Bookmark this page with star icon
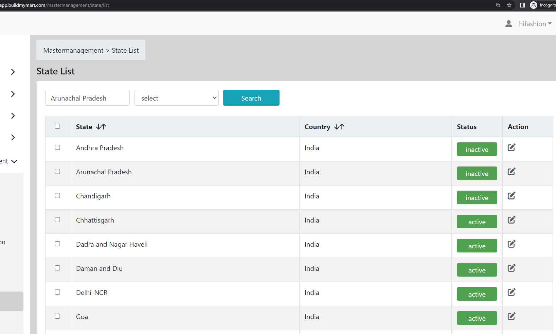Viewport: 556px width, 334px height. coord(509,5)
